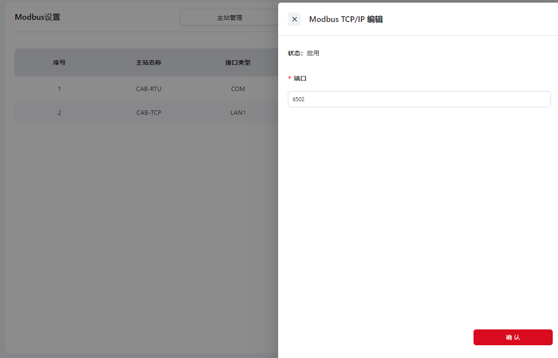This screenshot has width=558, height=358.
Task: Click the LAN1 interface type cell
Action: click(x=238, y=113)
